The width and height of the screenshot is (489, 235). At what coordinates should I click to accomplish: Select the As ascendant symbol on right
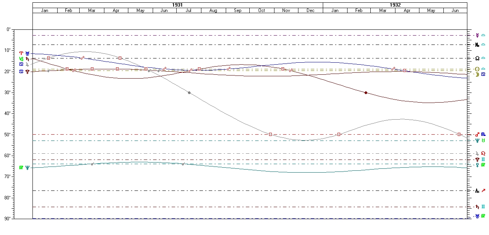pyautogui.click(x=478, y=191)
